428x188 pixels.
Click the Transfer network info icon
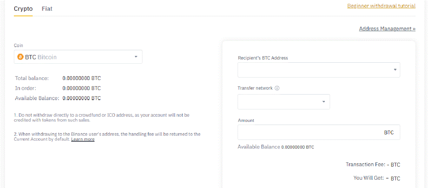tap(277, 88)
